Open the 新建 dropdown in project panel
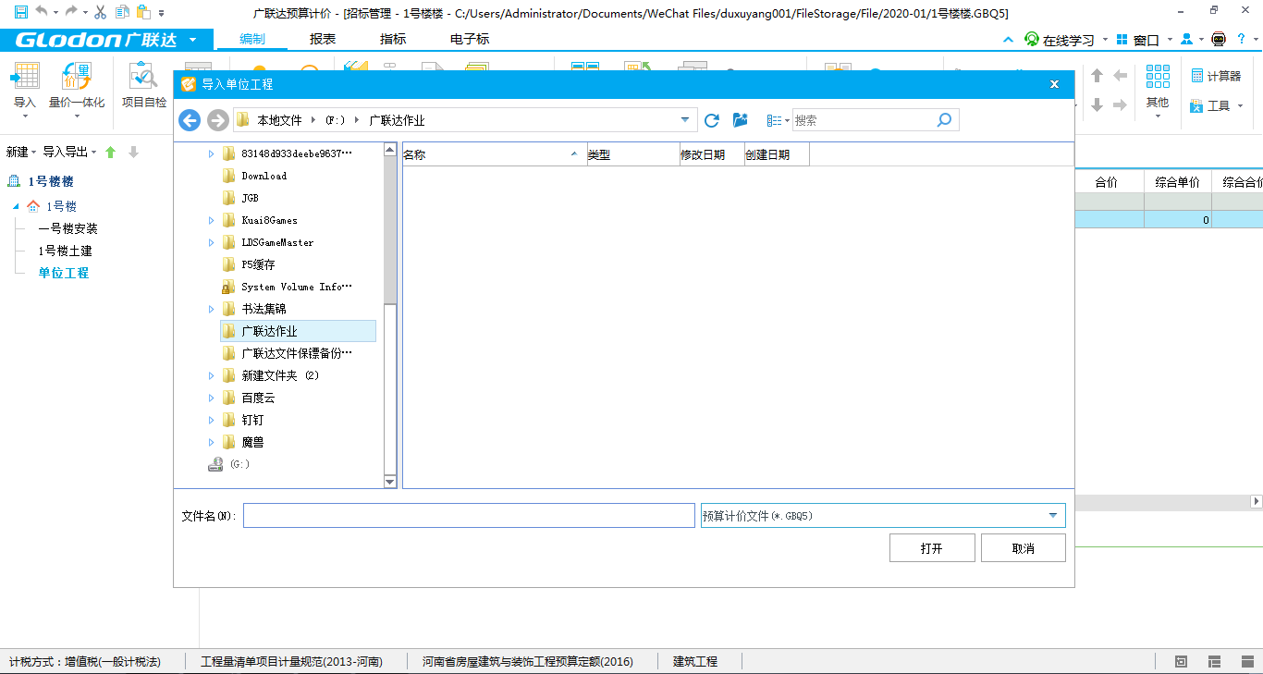1263x674 pixels. coord(21,152)
